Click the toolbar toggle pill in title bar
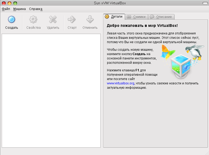The image size is (209, 155). (205, 3)
